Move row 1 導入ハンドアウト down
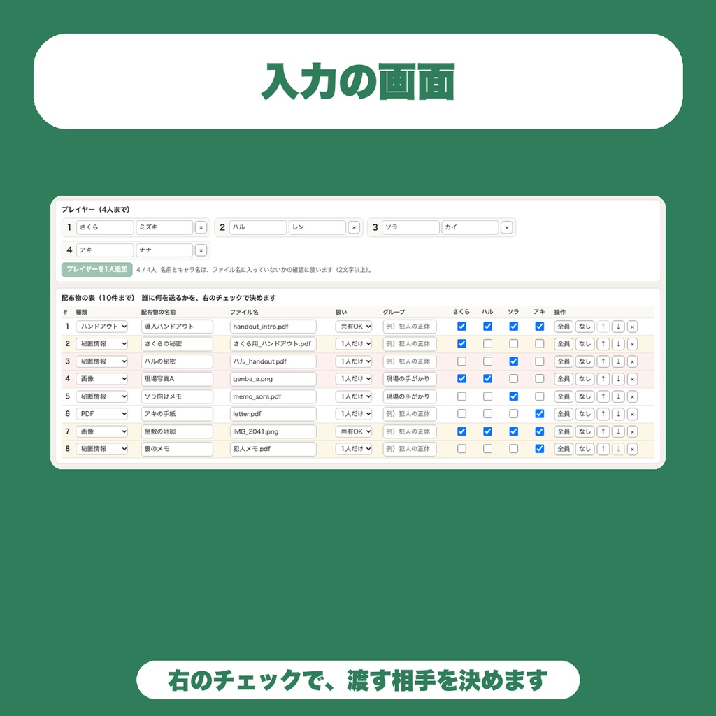Viewport: 716px width, 716px height. tap(618, 327)
